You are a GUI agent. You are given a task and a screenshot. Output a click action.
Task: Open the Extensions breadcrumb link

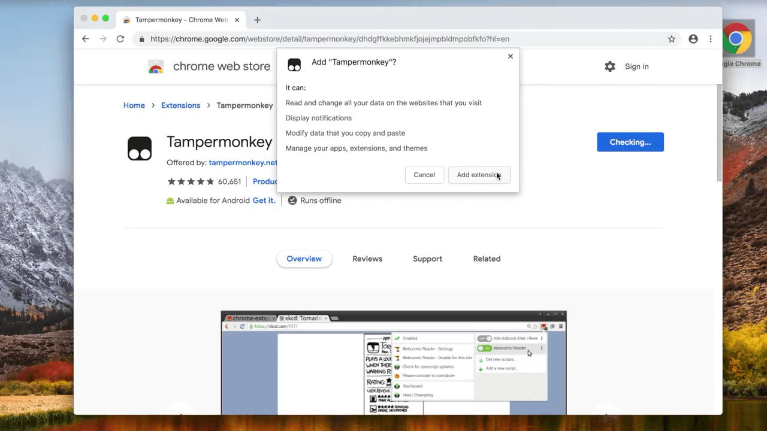pos(180,105)
